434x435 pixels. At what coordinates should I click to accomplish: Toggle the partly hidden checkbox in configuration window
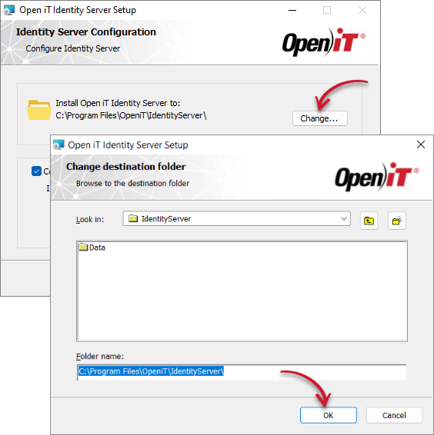point(36,171)
